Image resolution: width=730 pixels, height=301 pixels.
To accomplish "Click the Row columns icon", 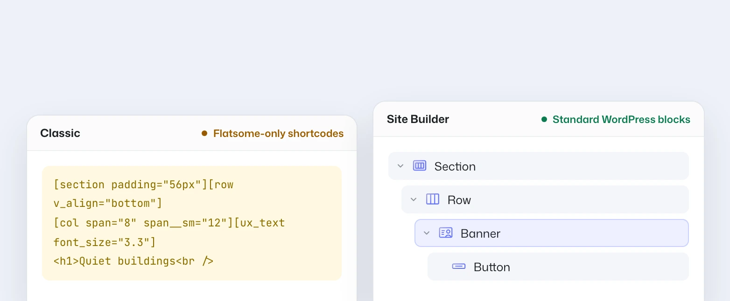I will coord(433,199).
